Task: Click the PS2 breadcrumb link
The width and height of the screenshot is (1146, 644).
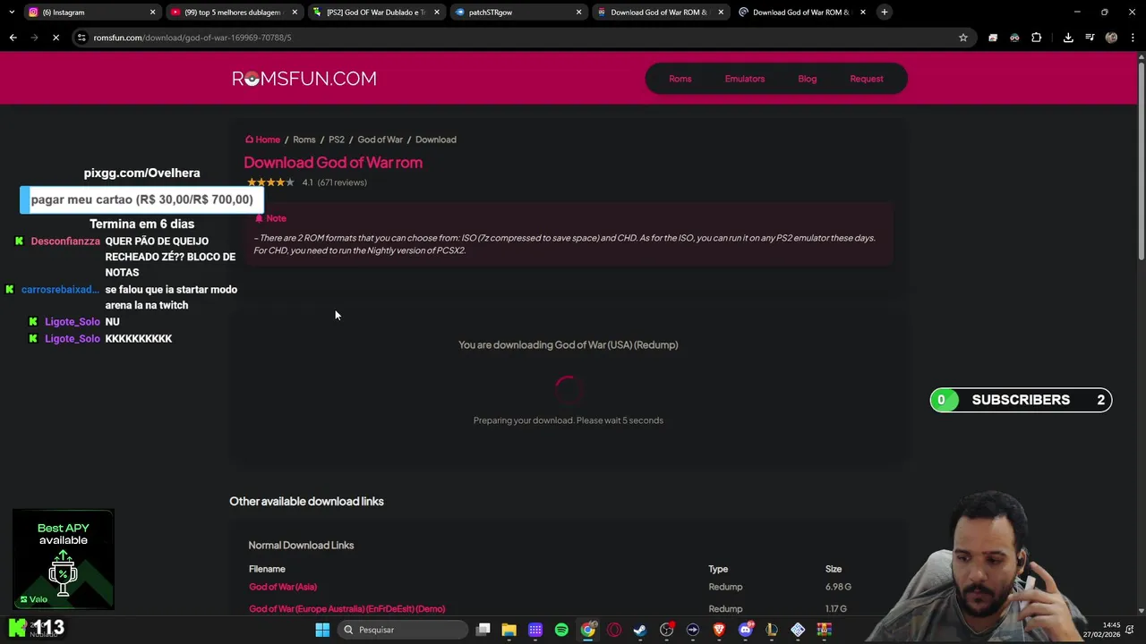Action: pyautogui.click(x=337, y=140)
